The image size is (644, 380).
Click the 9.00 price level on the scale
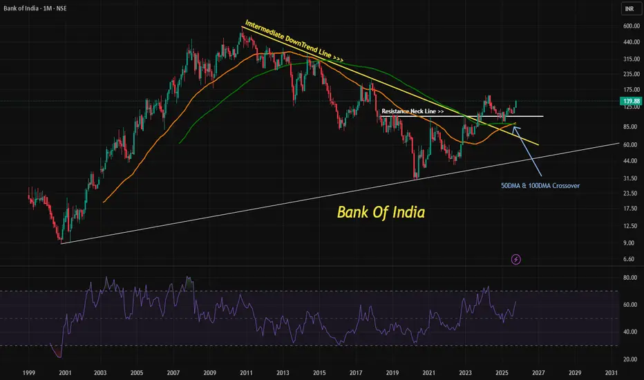tap(629, 243)
